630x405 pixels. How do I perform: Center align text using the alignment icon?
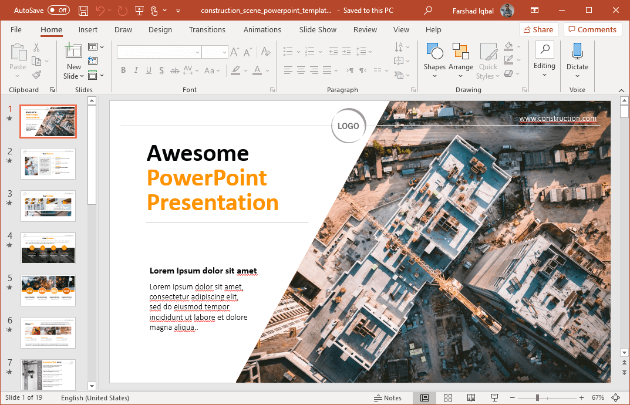click(x=301, y=70)
